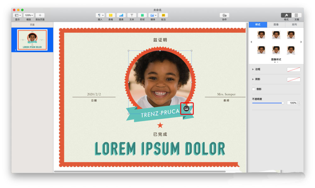Expand the 阴影 shadow section
The height and width of the screenshot is (188, 315).
point(253,79)
